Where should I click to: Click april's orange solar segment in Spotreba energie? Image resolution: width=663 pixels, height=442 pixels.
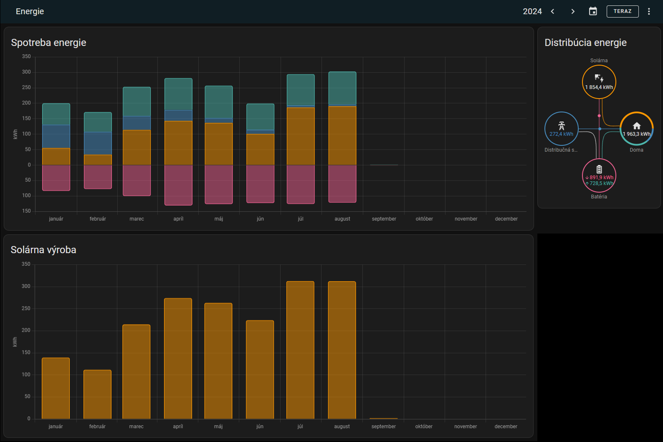pyautogui.click(x=178, y=143)
